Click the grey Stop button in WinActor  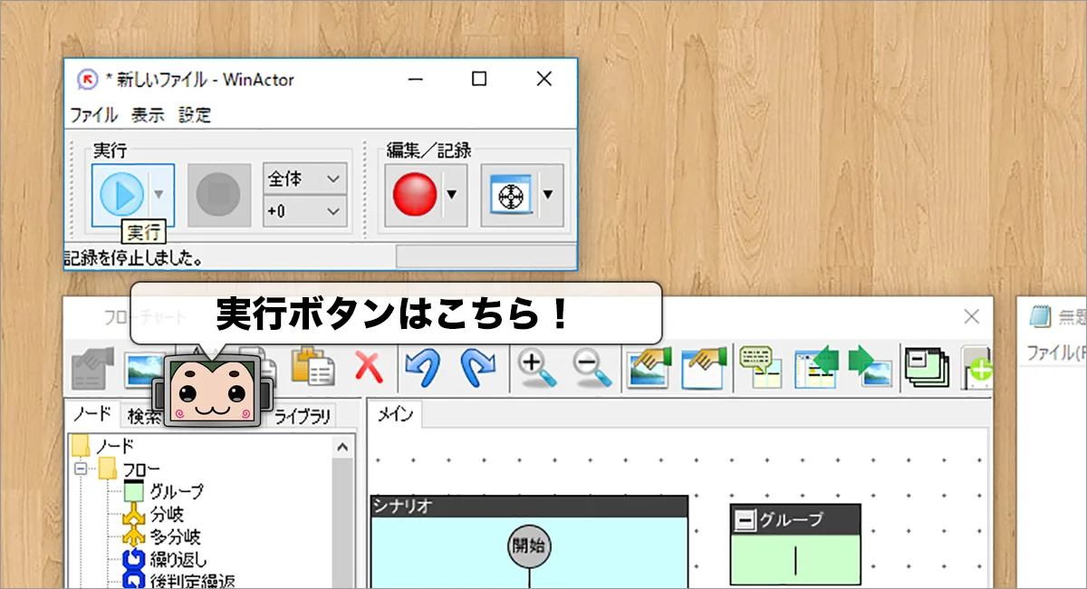(218, 194)
